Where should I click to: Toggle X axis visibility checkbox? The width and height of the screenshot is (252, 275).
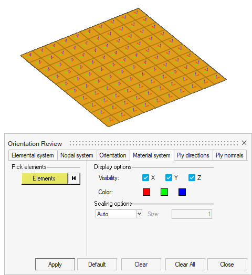coord(145,178)
